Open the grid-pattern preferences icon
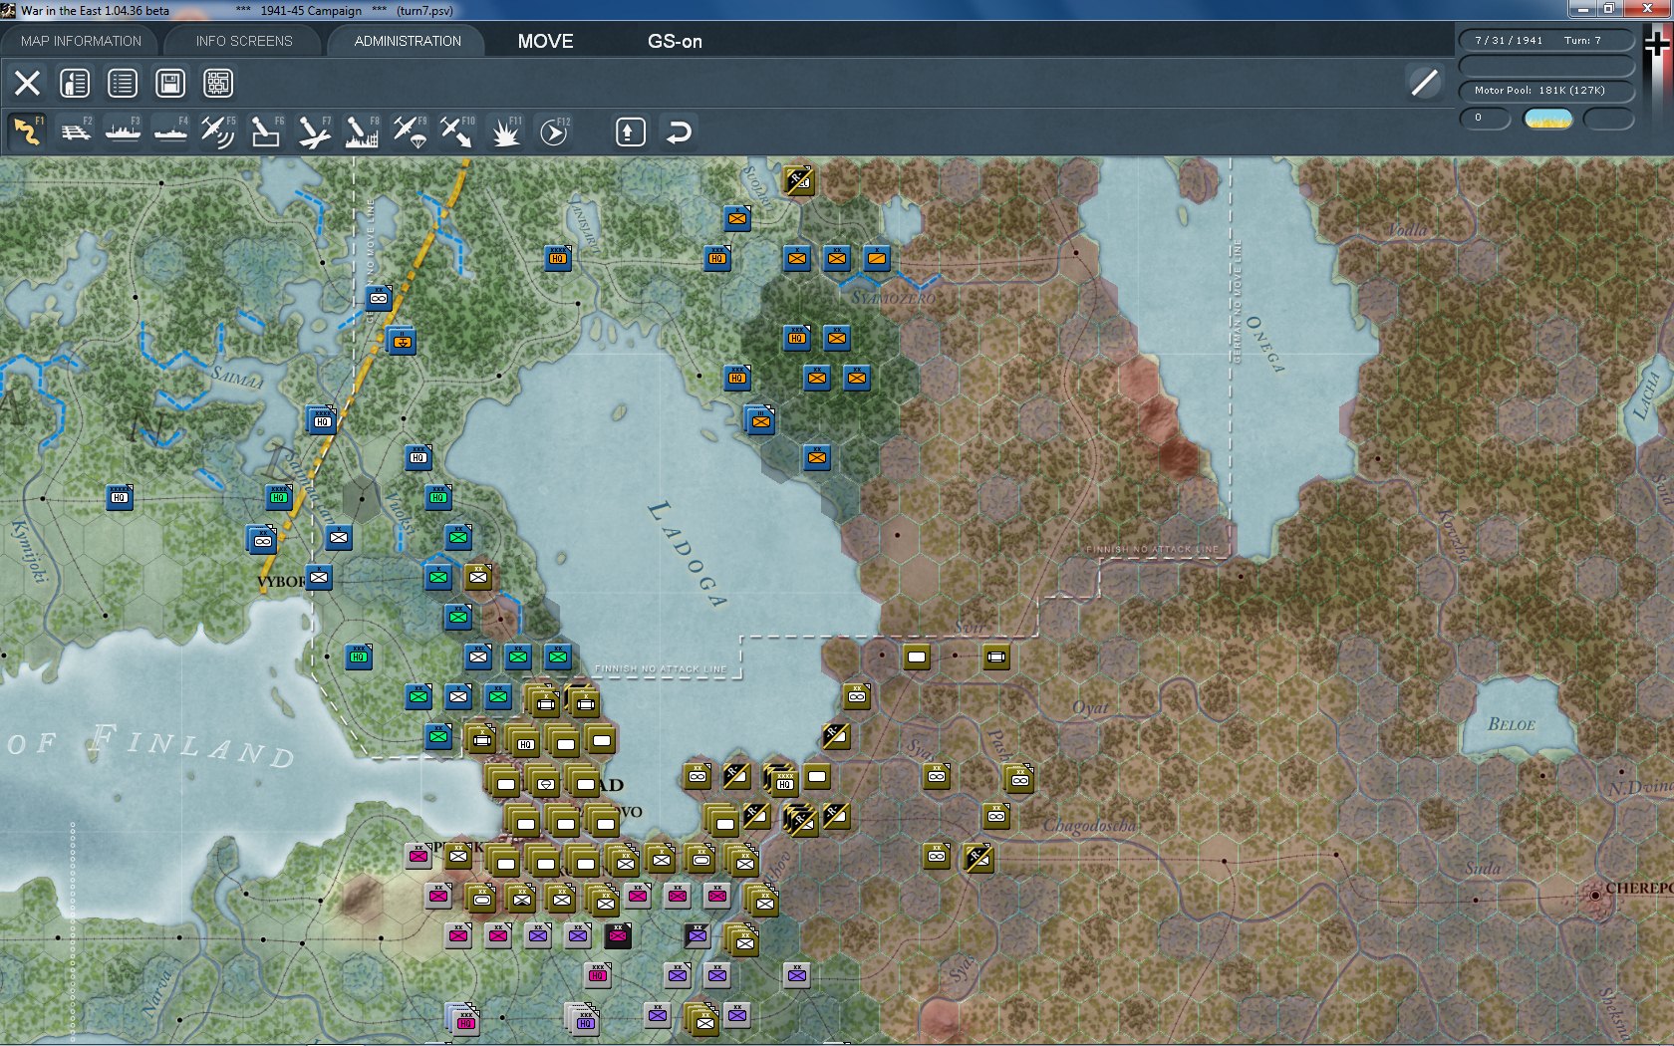The width and height of the screenshot is (1674, 1046). (x=218, y=83)
